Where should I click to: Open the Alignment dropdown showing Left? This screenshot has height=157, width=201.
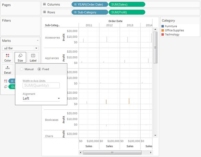click(x=41, y=99)
